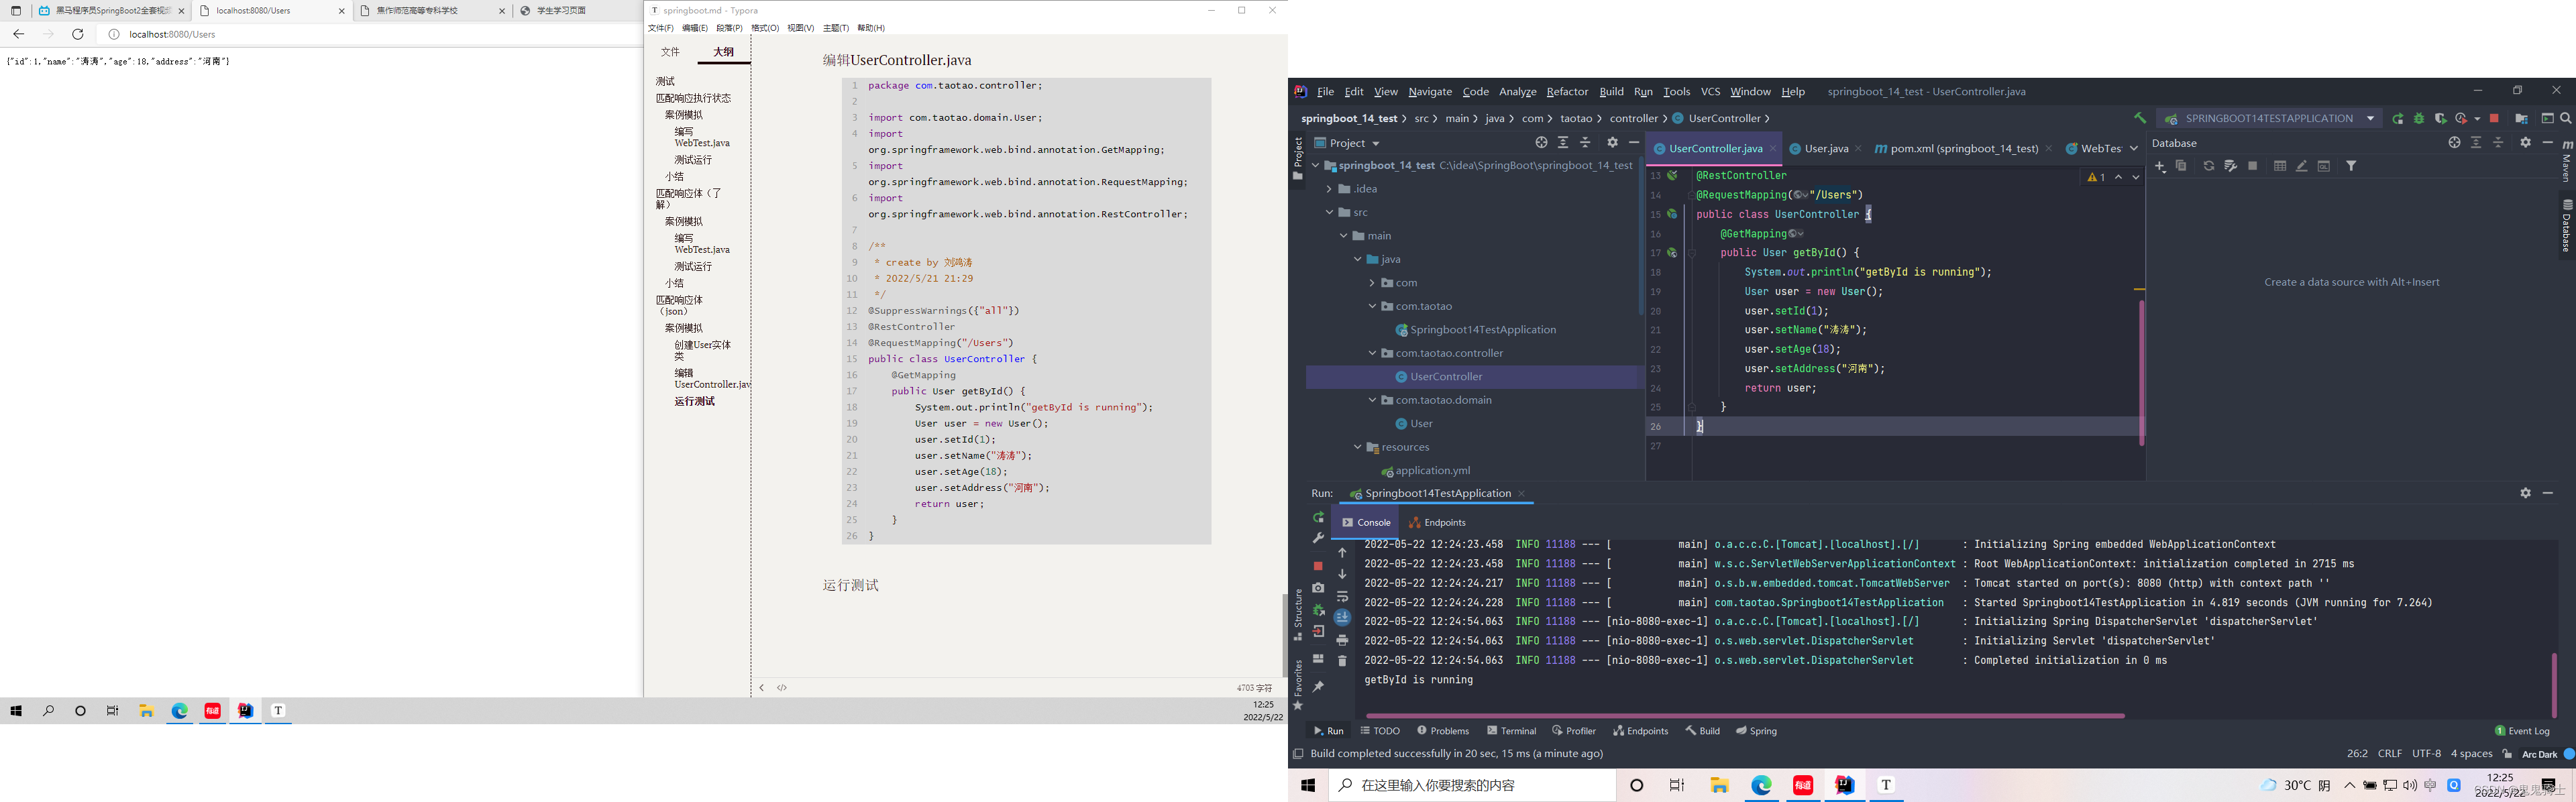
Task: Open Search Everywhere magnifier in IntelliJ toolbar
Action: 2566,118
